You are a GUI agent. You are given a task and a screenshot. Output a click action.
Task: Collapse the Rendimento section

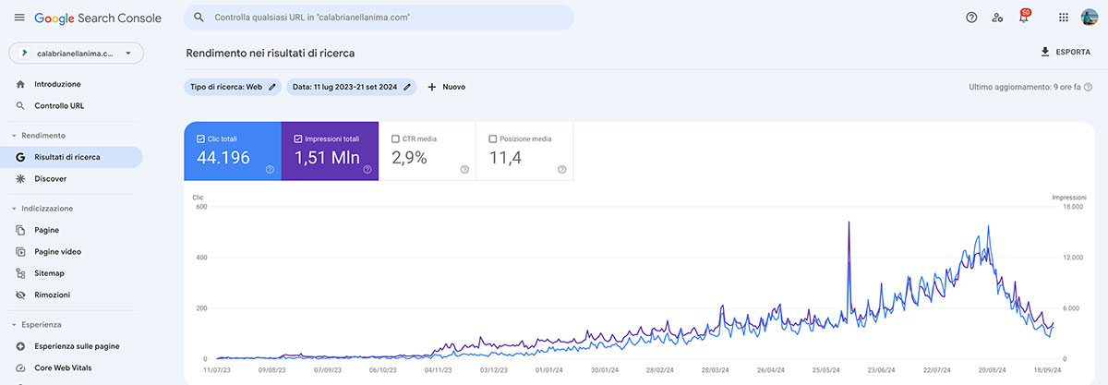click(15, 136)
